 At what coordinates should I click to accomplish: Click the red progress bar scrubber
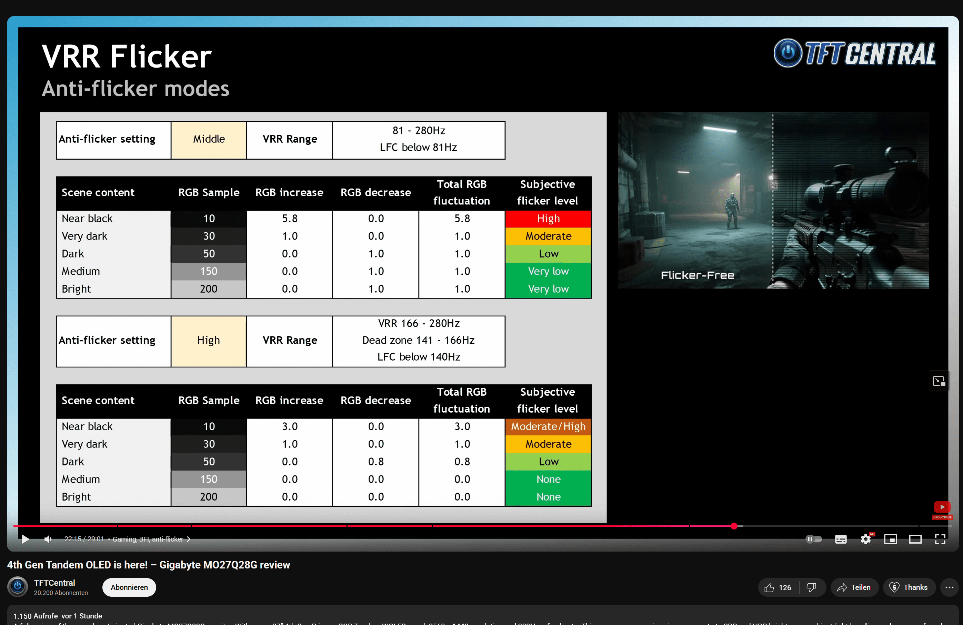734,526
